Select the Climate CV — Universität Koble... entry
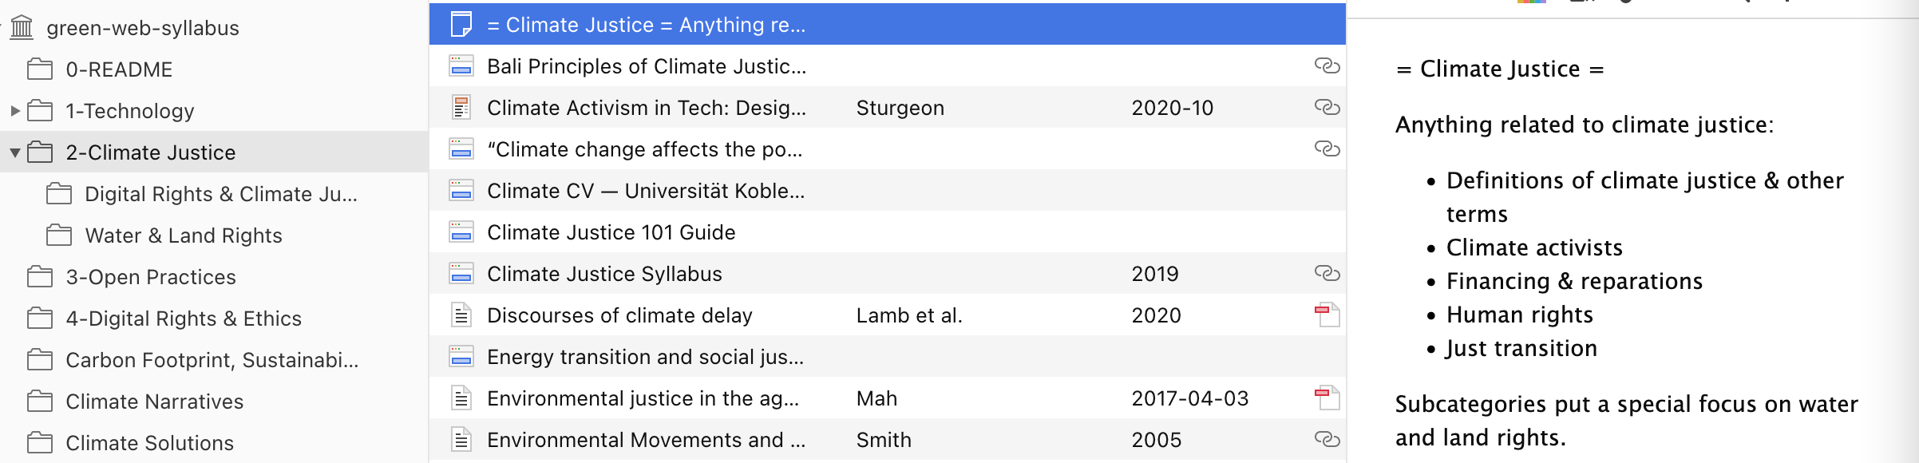Screen dimensions: 1919x463 coord(888,191)
